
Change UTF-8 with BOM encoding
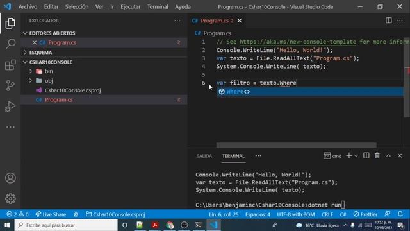(x=296, y=214)
